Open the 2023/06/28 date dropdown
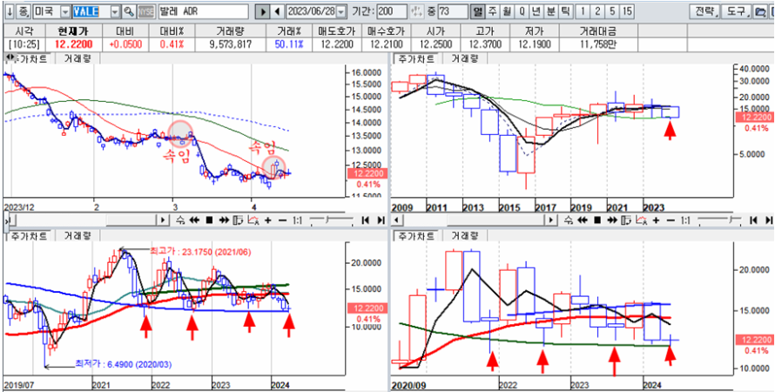 click(340, 12)
